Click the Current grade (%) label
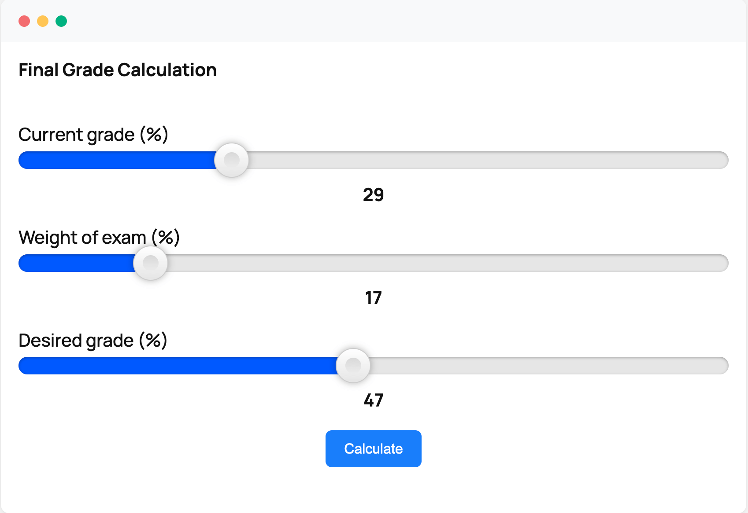This screenshot has height=513, width=748. point(93,135)
